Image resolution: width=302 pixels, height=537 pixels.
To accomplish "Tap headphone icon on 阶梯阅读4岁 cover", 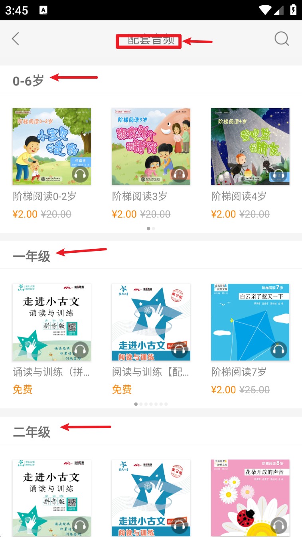I will point(279,174).
